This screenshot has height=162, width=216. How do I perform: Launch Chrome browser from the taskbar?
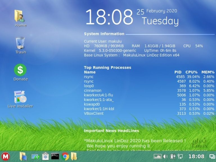[65, 156]
